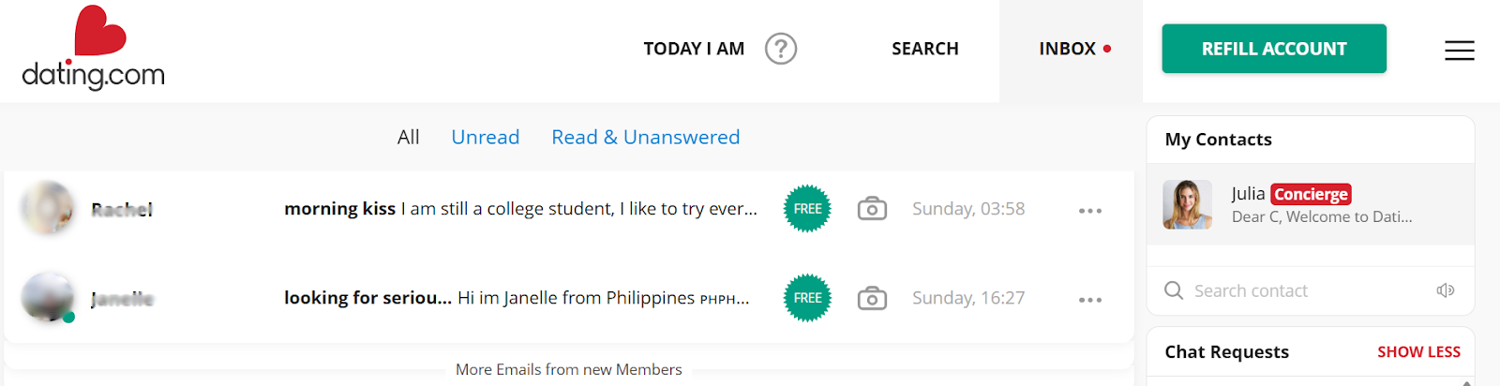Click the camera icon on the looking for serious email
1500x386 pixels.
click(x=872, y=298)
